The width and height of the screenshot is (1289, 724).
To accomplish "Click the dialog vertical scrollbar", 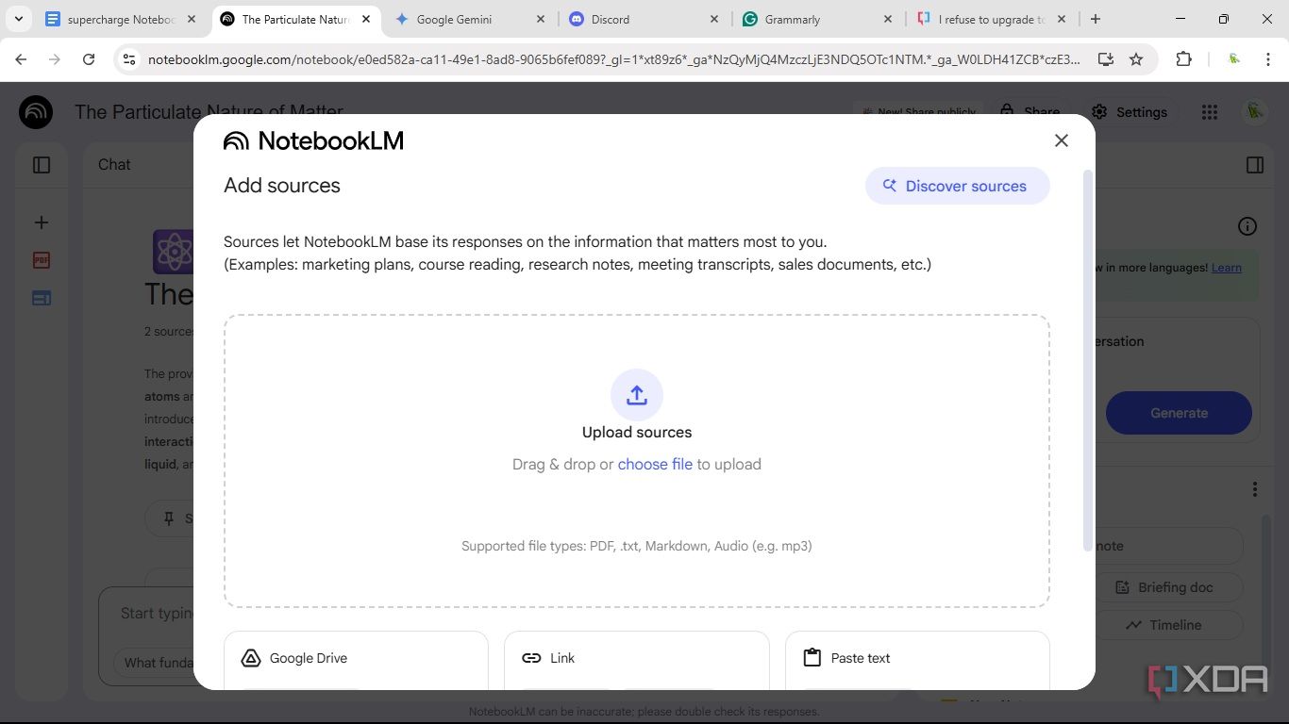I will [x=1089, y=358].
